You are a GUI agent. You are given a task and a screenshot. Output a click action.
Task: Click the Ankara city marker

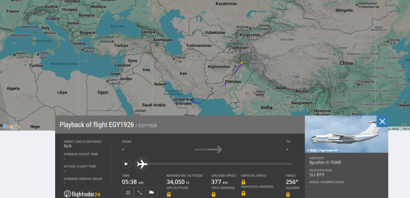point(113,42)
